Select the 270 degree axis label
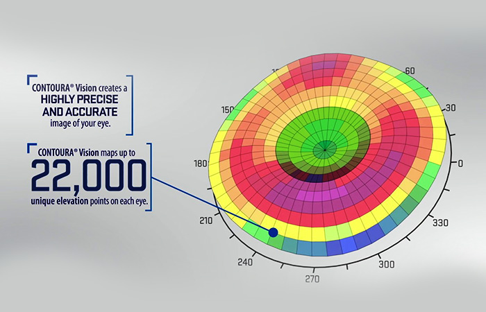Viewport: 486px width, 312px height. (312, 279)
